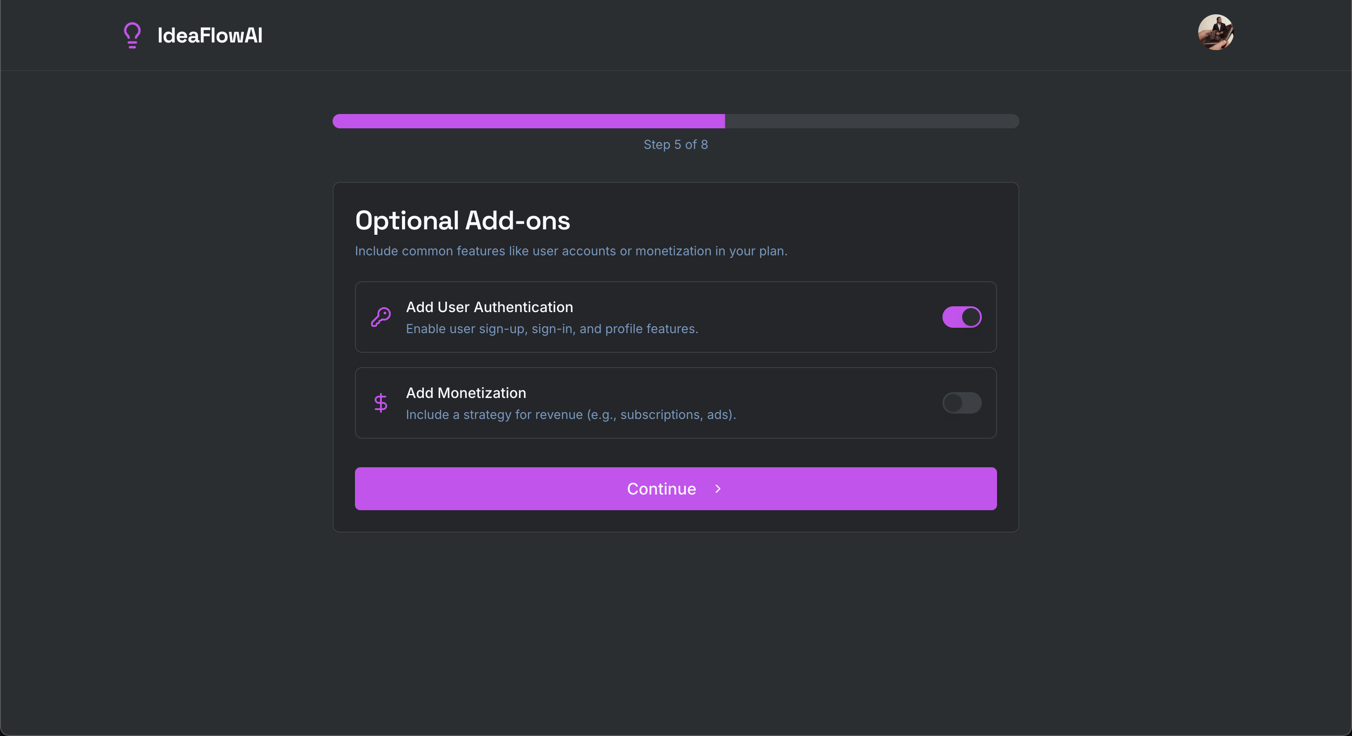Screen dimensions: 1352x736
Task: Toggle user authentication off then back on
Action: click(962, 317)
